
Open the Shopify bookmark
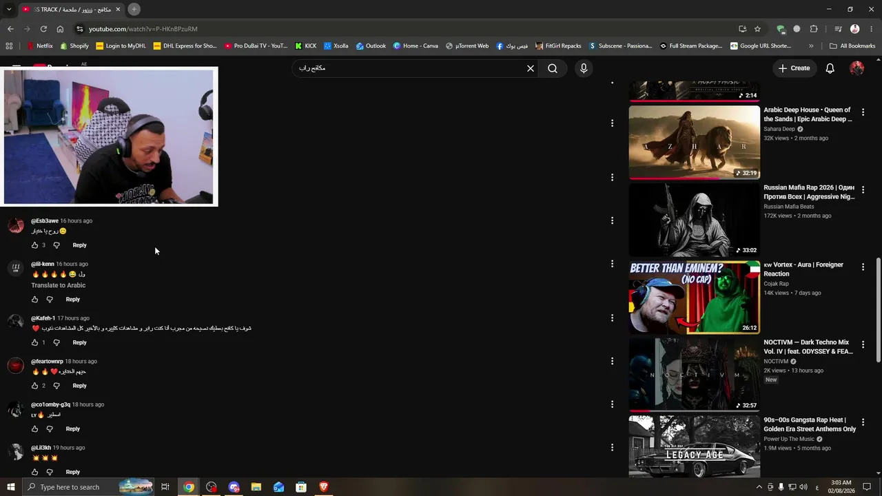click(x=74, y=46)
